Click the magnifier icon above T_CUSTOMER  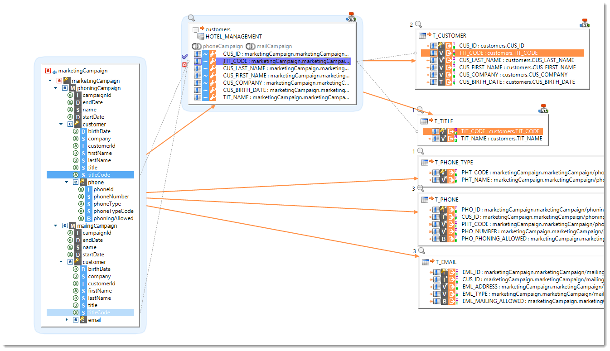pyautogui.click(x=418, y=24)
